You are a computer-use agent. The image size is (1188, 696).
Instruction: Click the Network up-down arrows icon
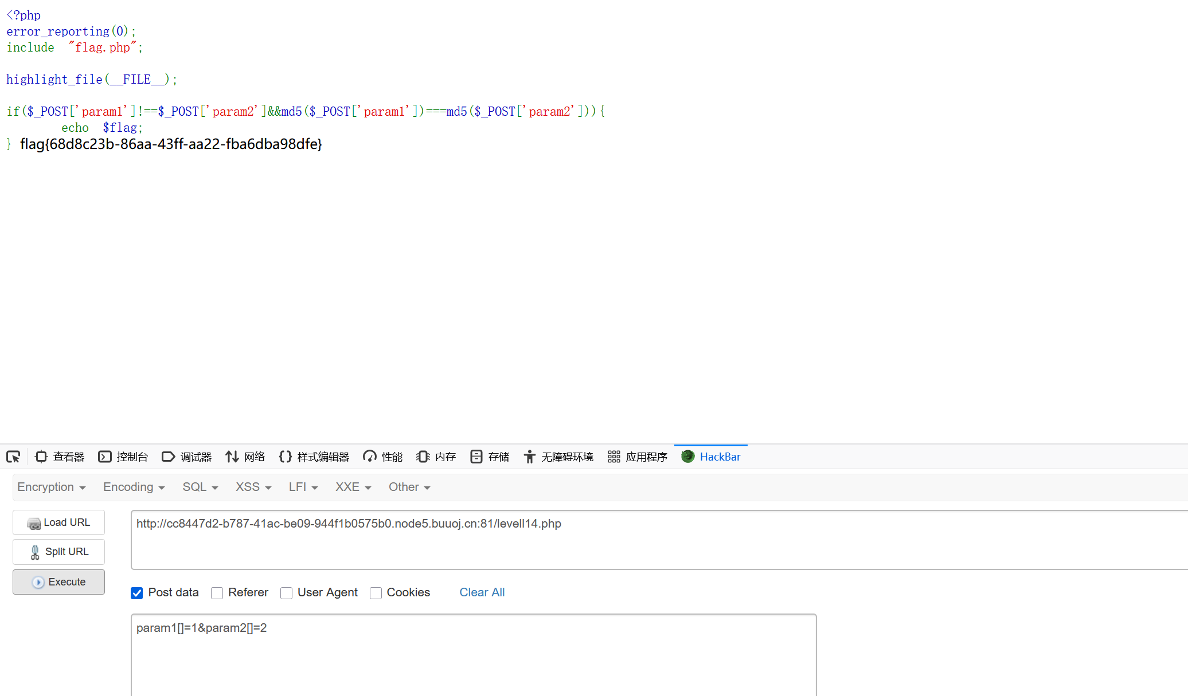[x=232, y=457]
